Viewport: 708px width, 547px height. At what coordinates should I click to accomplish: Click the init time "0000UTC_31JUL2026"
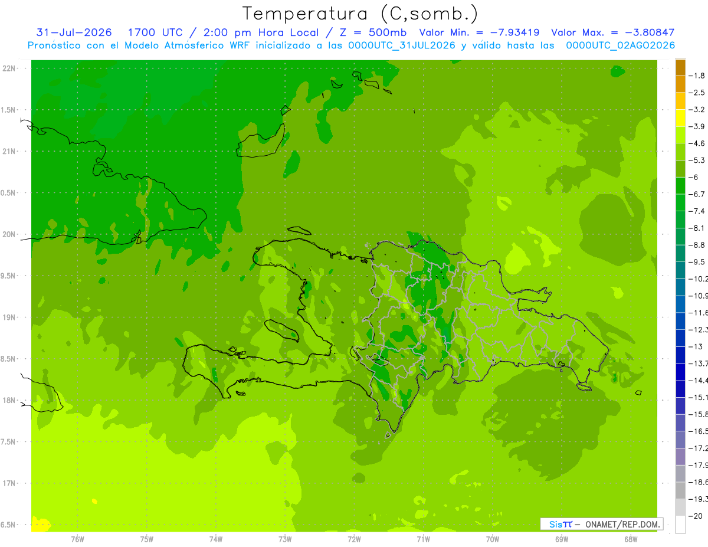pyautogui.click(x=402, y=45)
